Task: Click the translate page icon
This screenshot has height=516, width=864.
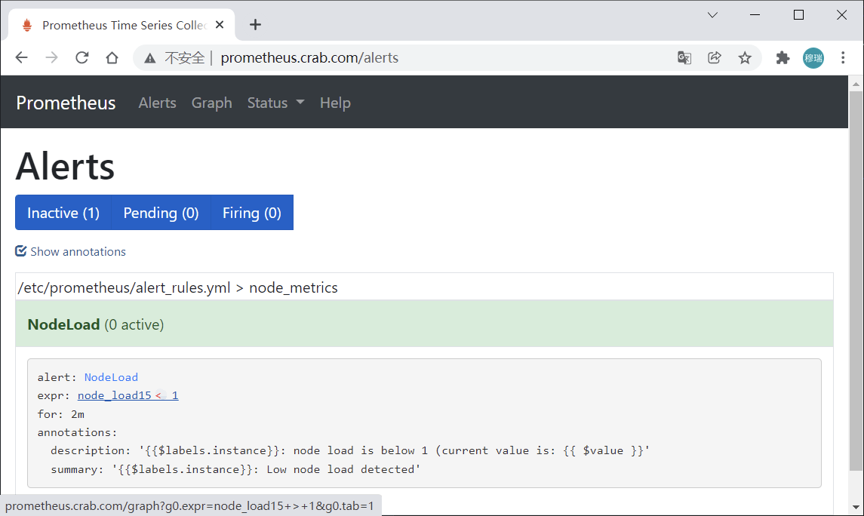Action: coord(684,58)
